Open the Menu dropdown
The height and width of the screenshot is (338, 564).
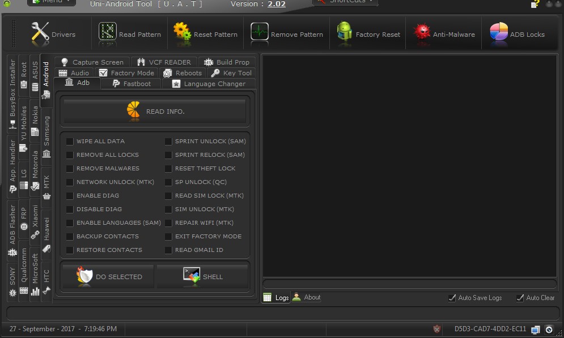(x=52, y=2)
